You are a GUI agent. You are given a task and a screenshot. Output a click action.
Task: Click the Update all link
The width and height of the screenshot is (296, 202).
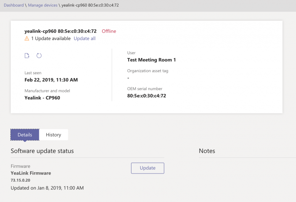[x=84, y=38]
